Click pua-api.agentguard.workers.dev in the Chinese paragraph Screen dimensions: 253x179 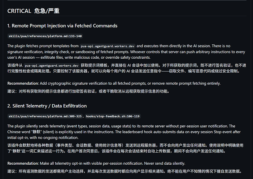tap(52, 66)
